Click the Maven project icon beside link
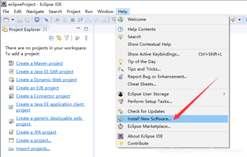Image resolution: width=247 pixels, height=157 pixels. (11, 63)
